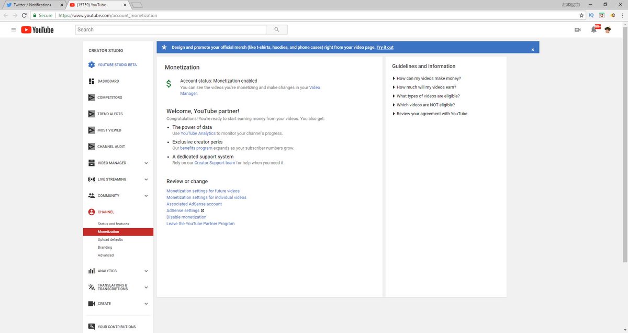
Task: Open Upload defaults submenu item
Action: (110, 239)
